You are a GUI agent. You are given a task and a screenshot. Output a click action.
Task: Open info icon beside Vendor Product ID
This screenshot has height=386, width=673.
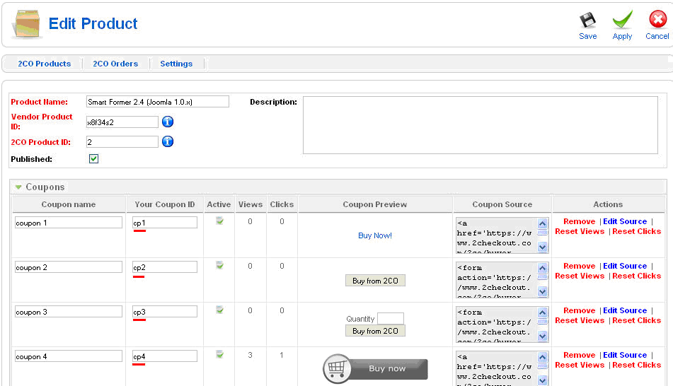click(x=168, y=122)
